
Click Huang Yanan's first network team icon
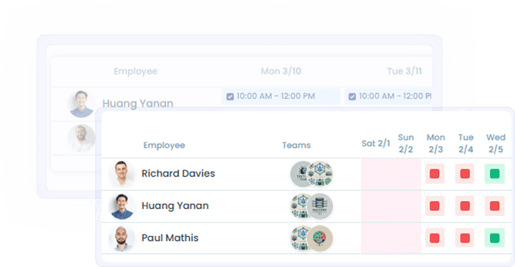tap(301, 206)
